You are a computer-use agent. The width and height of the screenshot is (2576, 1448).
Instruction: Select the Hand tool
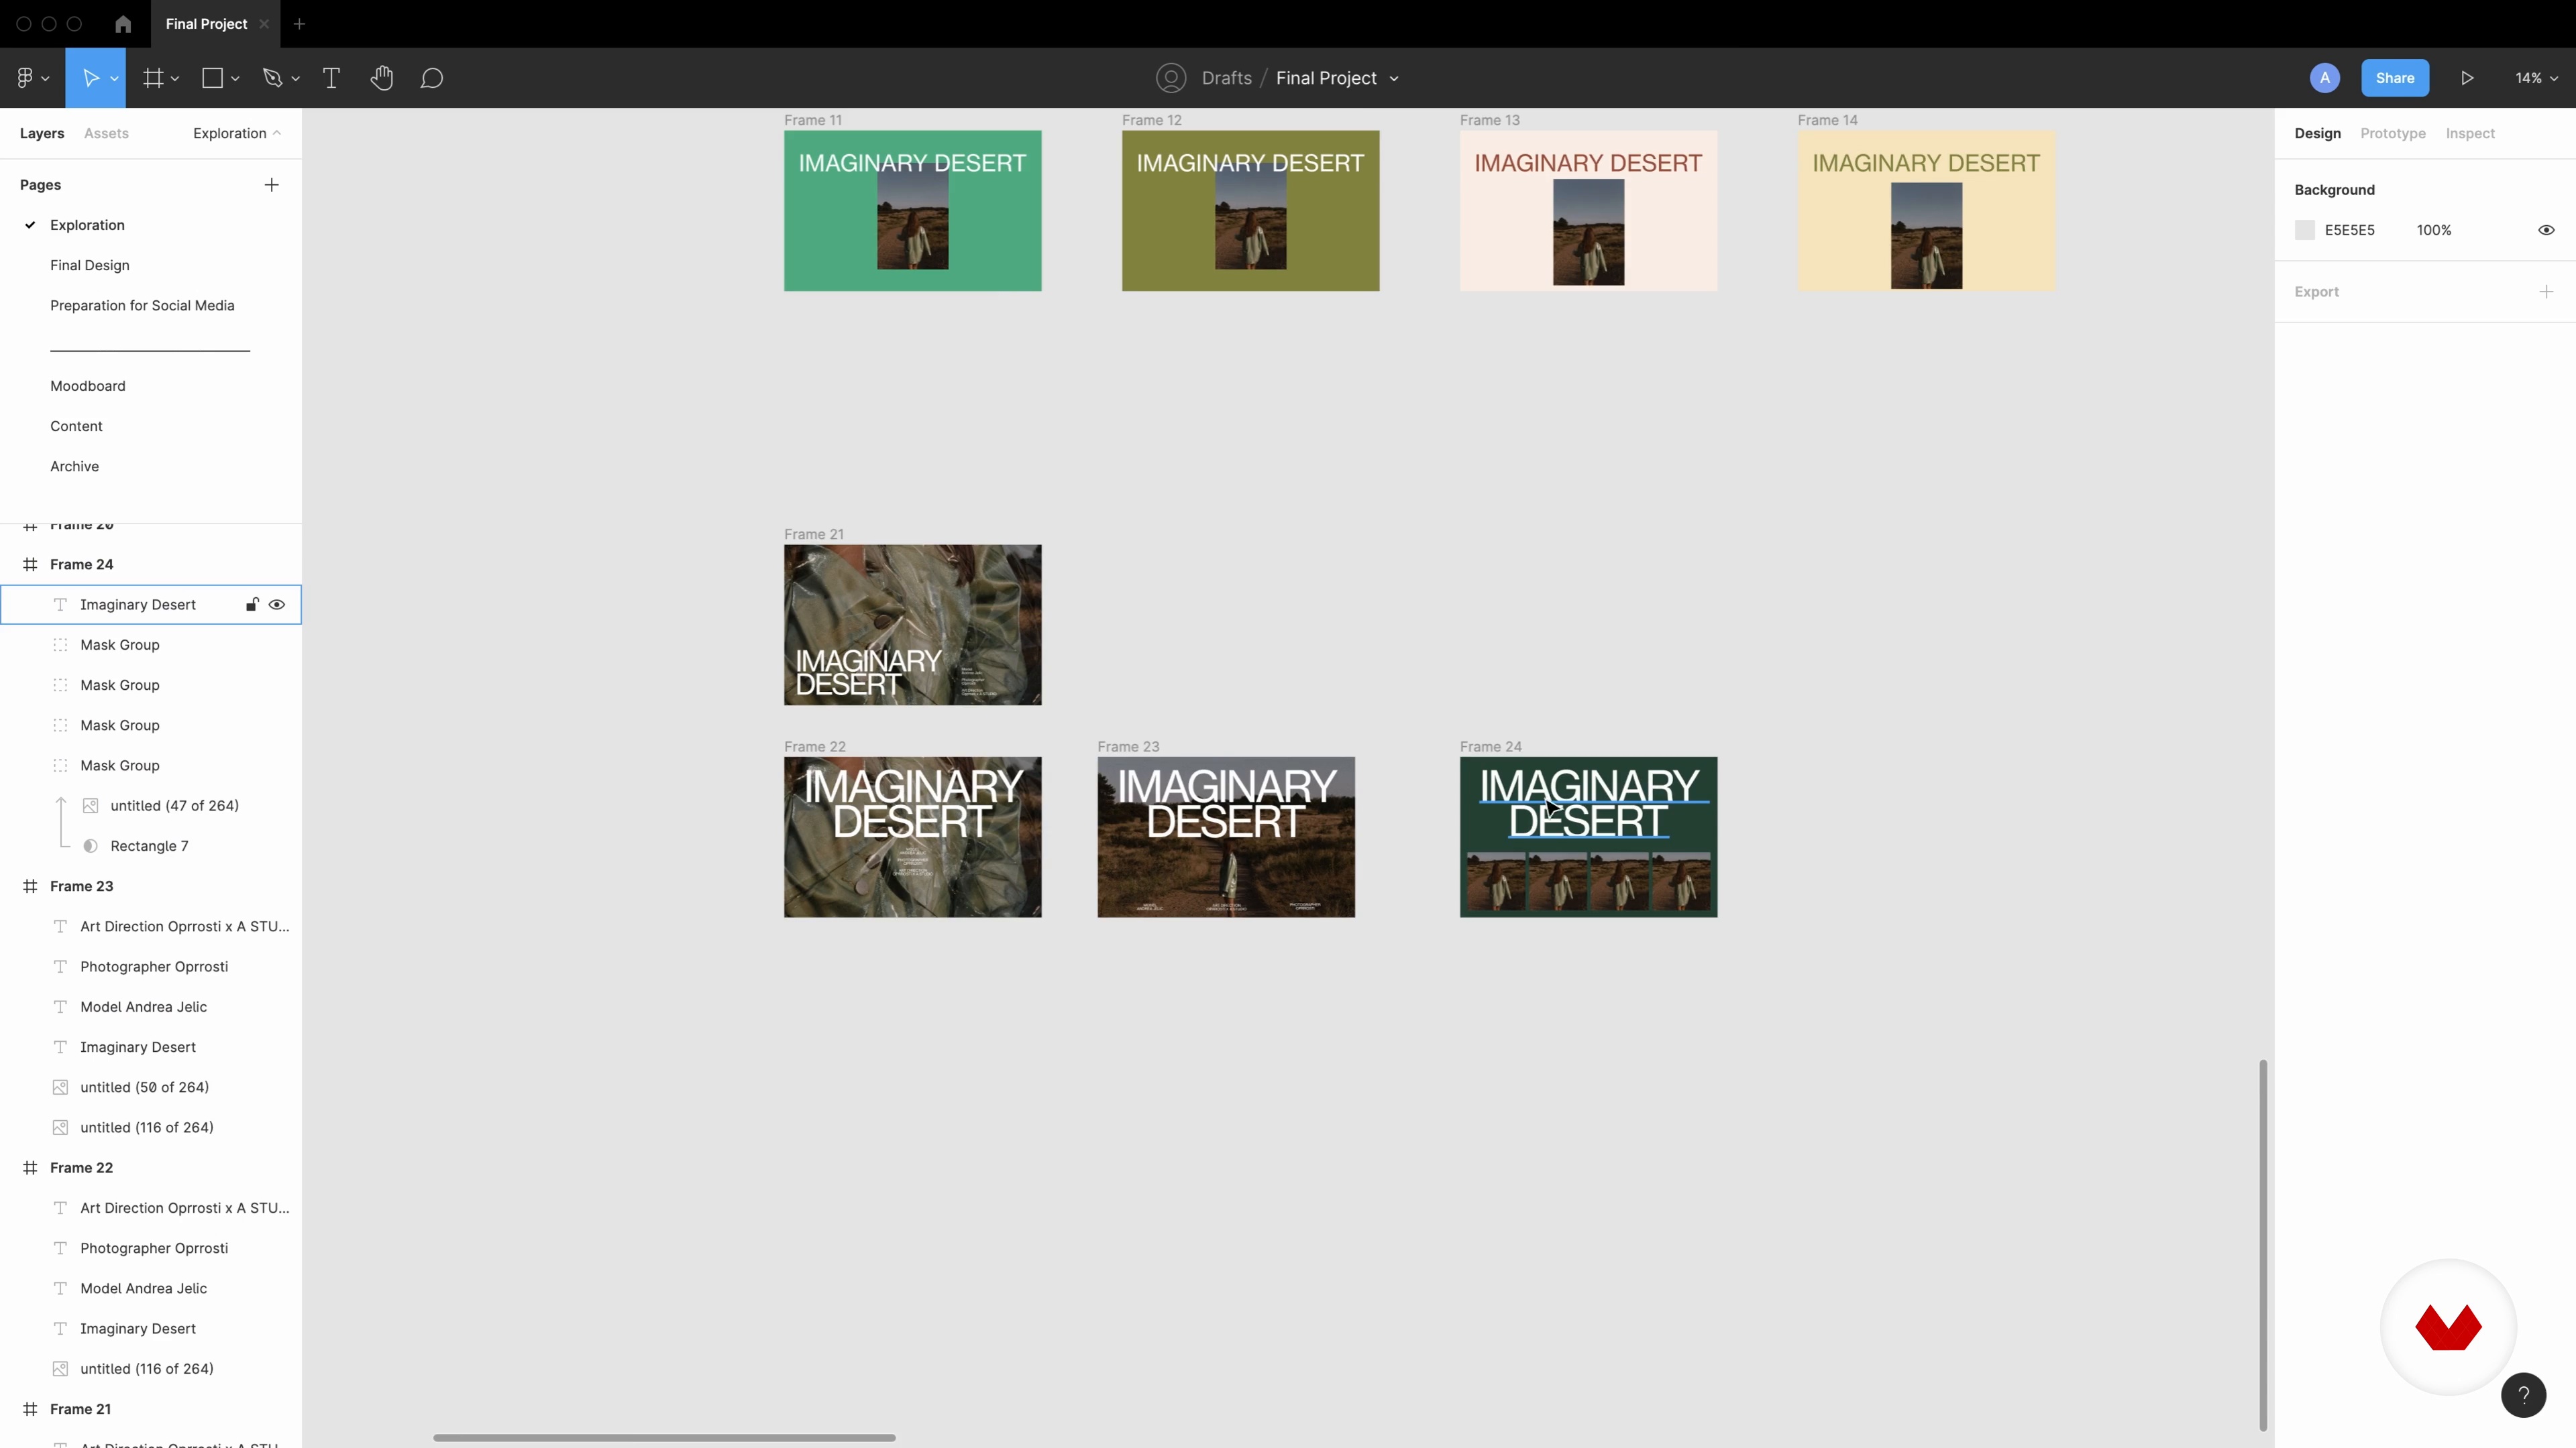tap(381, 78)
